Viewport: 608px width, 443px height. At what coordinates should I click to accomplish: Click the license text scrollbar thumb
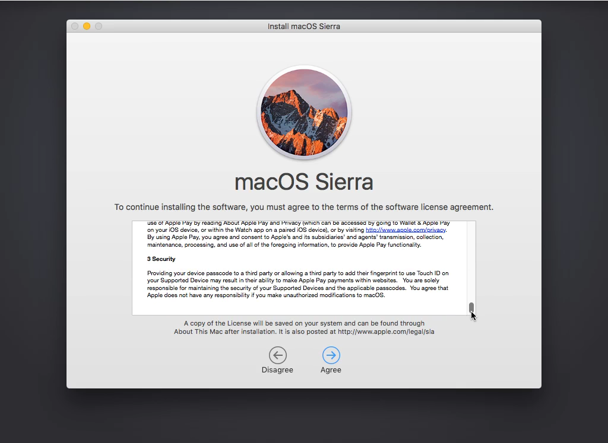(471, 307)
